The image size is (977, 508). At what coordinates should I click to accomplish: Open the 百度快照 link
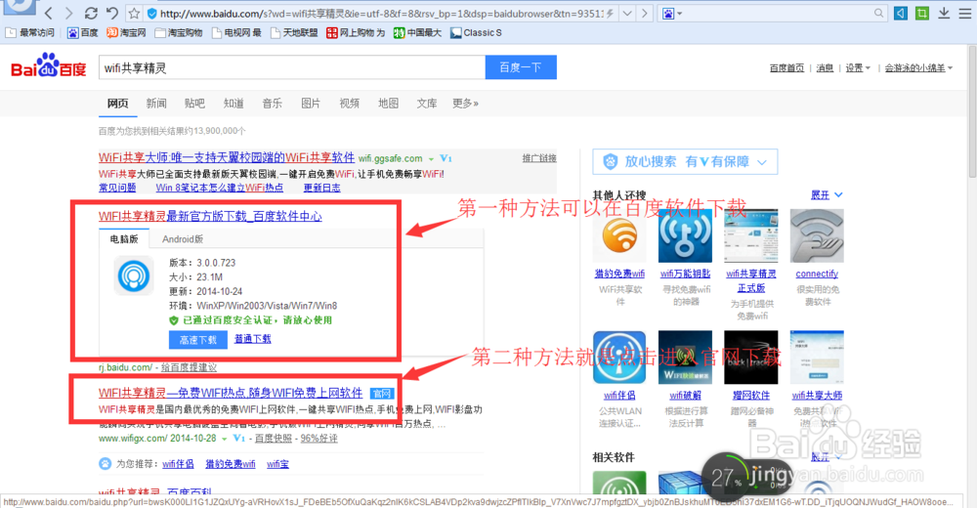(x=273, y=439)
